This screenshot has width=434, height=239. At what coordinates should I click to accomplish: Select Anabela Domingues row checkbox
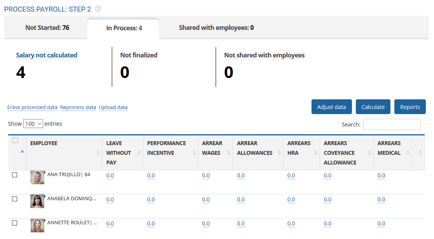[x=15, y=199]
